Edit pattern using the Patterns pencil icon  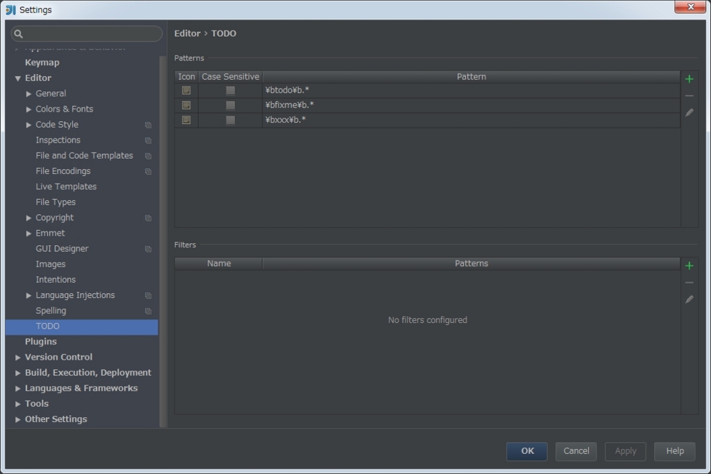click(x=689, y=113)
